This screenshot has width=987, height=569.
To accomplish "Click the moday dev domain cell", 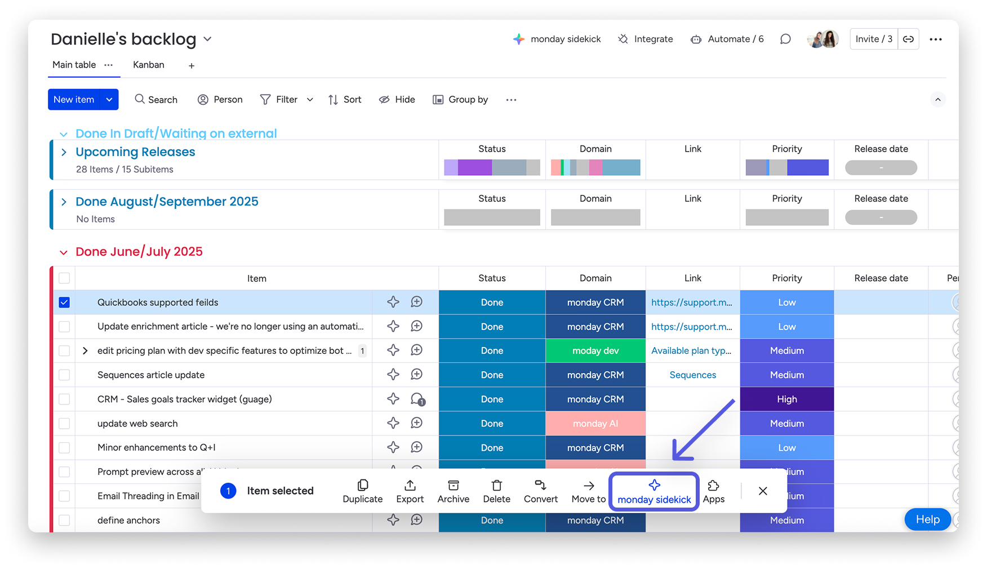I will click(595, 350).
